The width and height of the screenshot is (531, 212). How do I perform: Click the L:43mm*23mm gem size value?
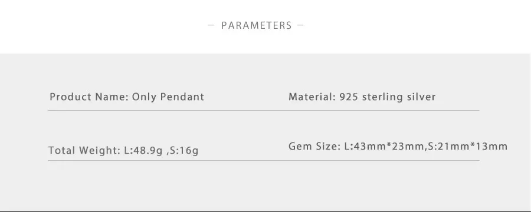(384, 147)
